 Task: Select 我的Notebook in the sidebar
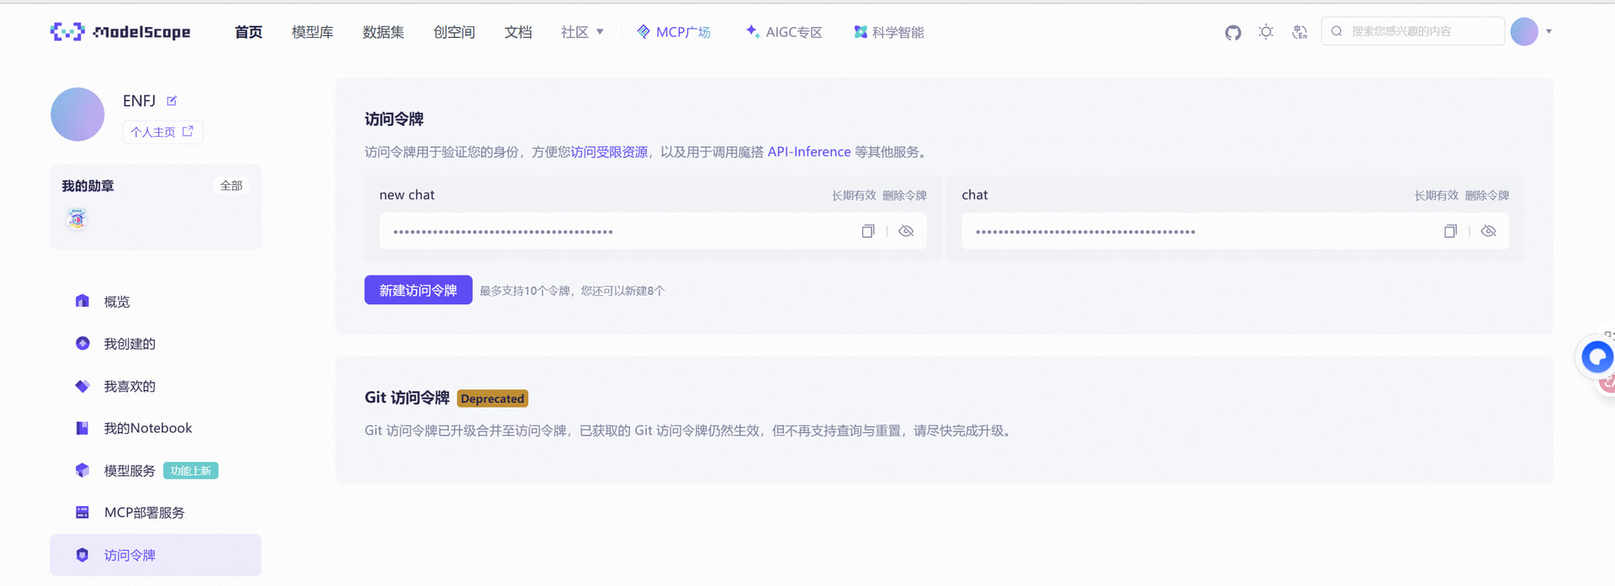tap(147, 428)
